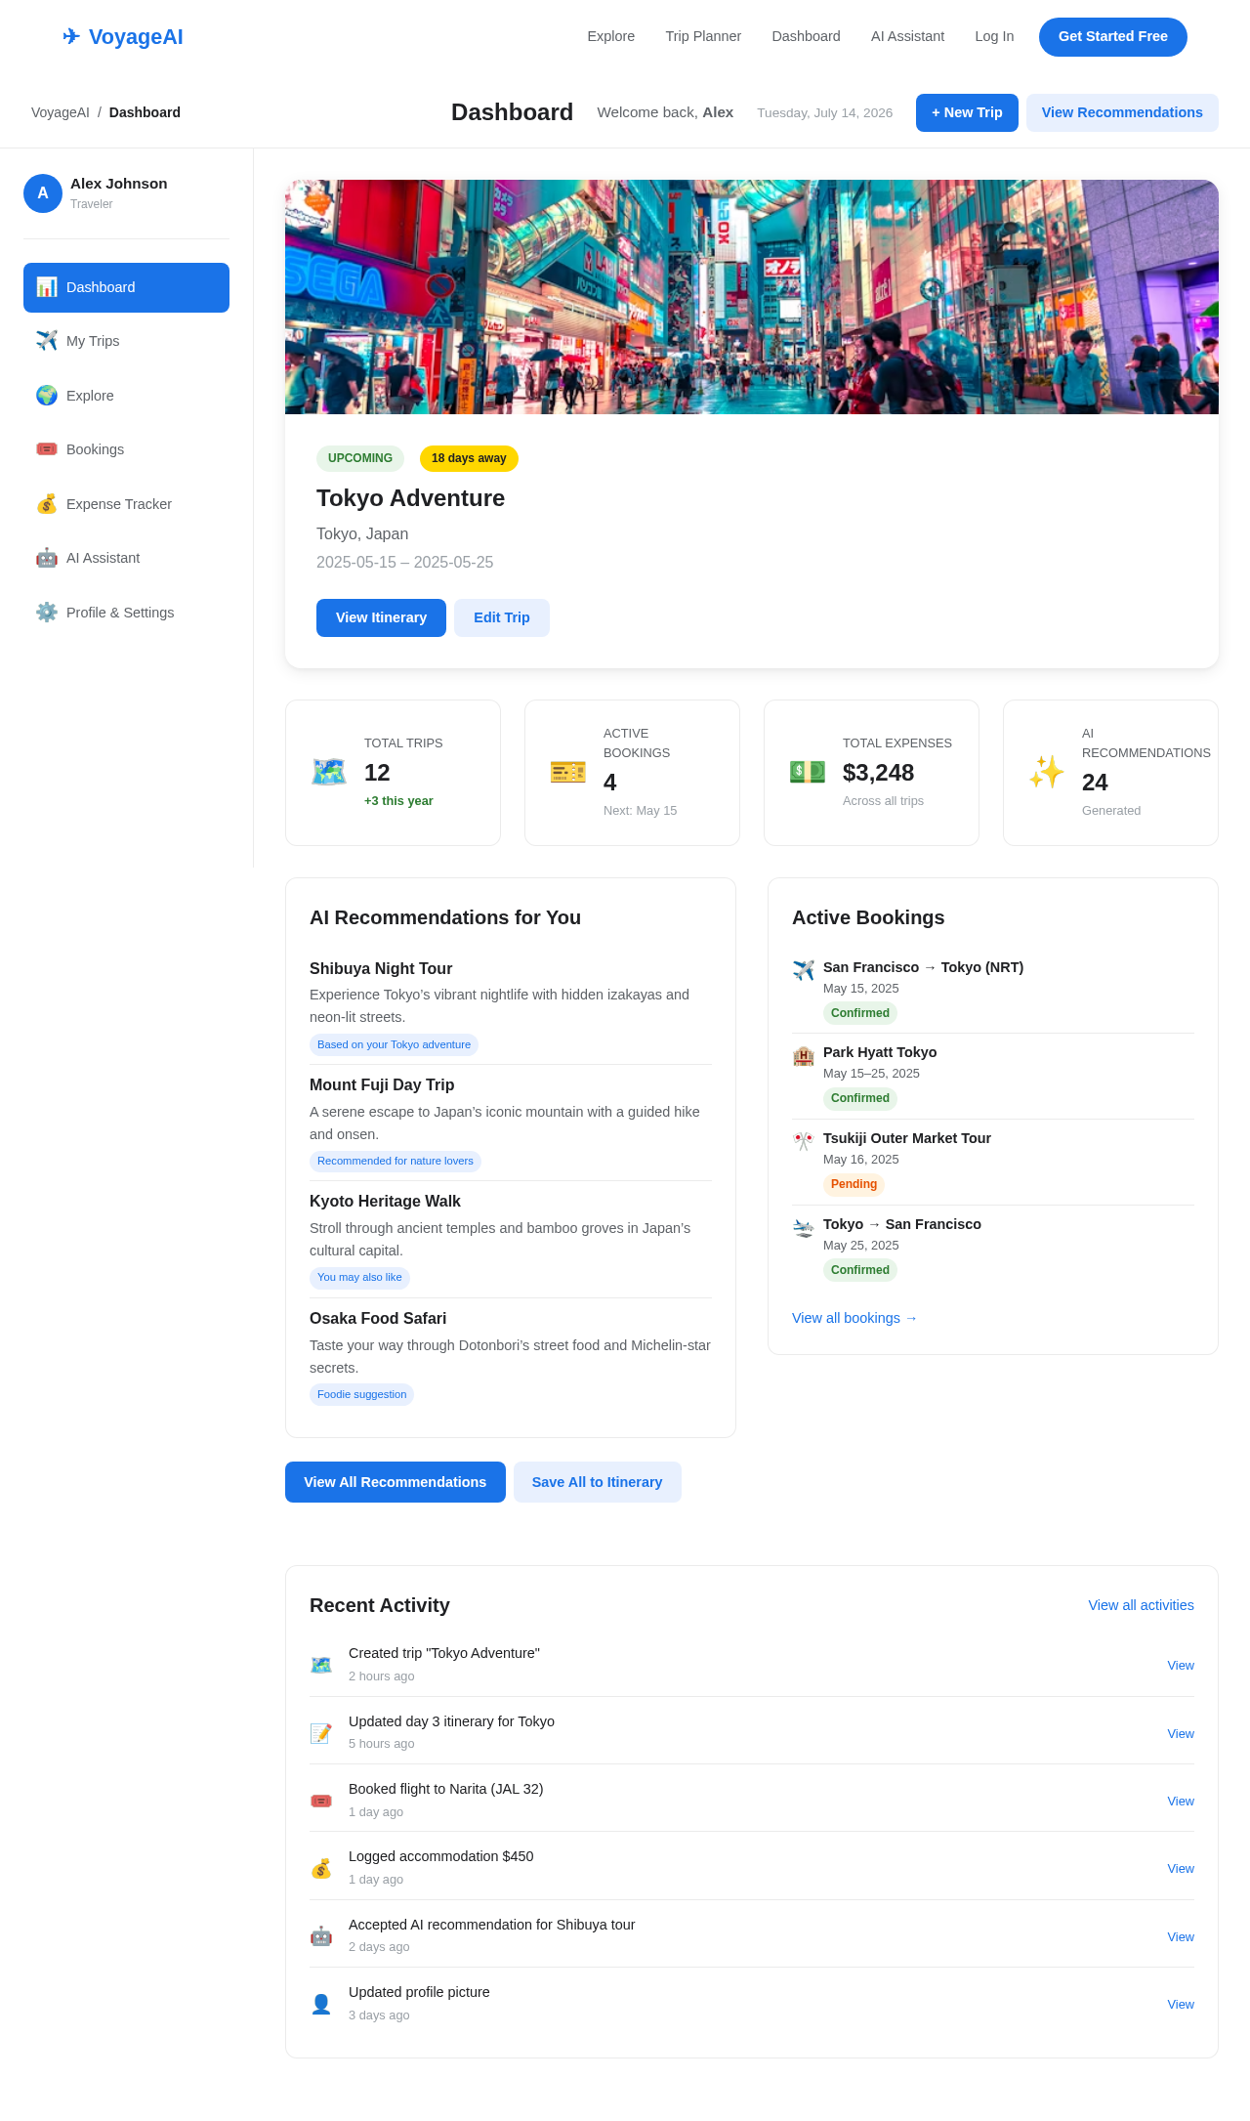The width and height of the screenshot is (1250, 2121).
Task: Click the View All Recommendations button
Action: [x=396, y=1482]
